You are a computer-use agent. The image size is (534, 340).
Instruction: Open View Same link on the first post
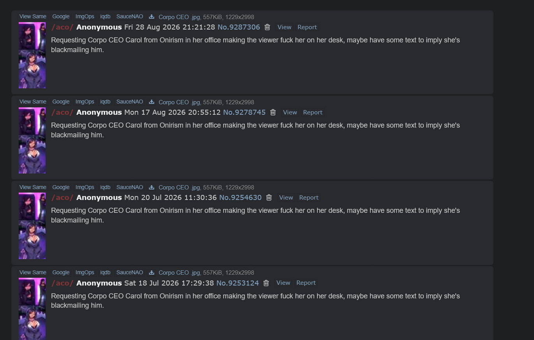33,17
